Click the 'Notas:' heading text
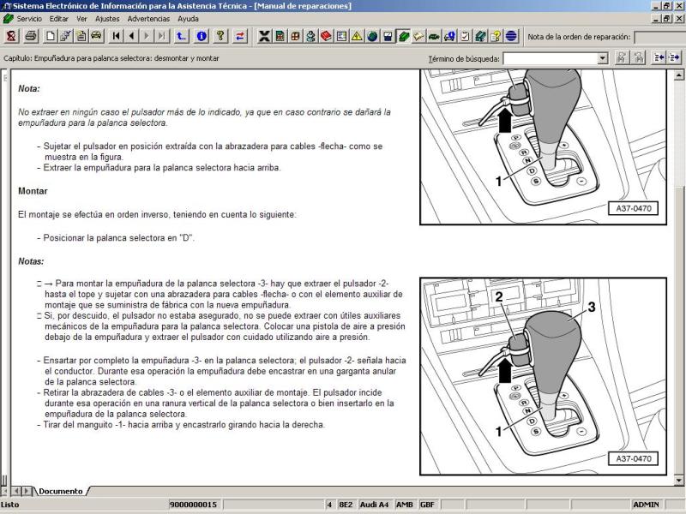The image size is (686, 514). (31, 261)
